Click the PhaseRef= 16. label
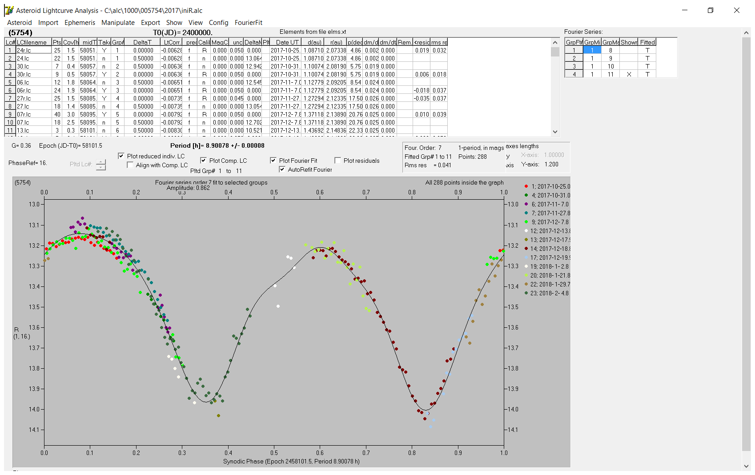The height and width of the screenshot is (475, 755). (28, 163)
